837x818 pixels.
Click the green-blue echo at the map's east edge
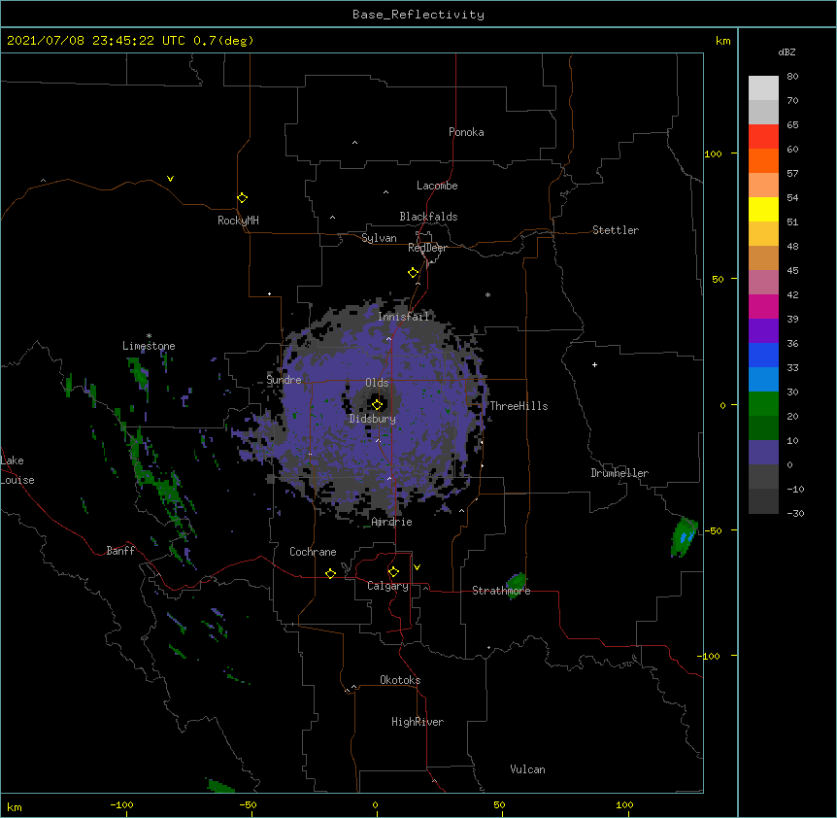(684, 536)
